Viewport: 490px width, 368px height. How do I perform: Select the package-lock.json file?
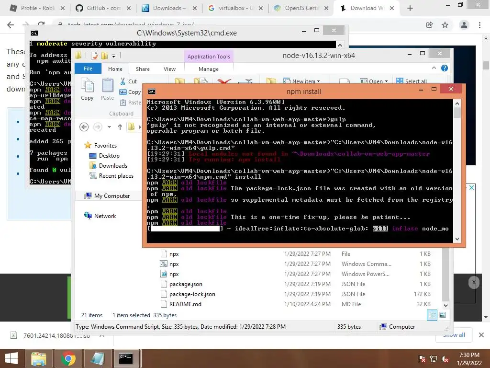pos(192,294)
